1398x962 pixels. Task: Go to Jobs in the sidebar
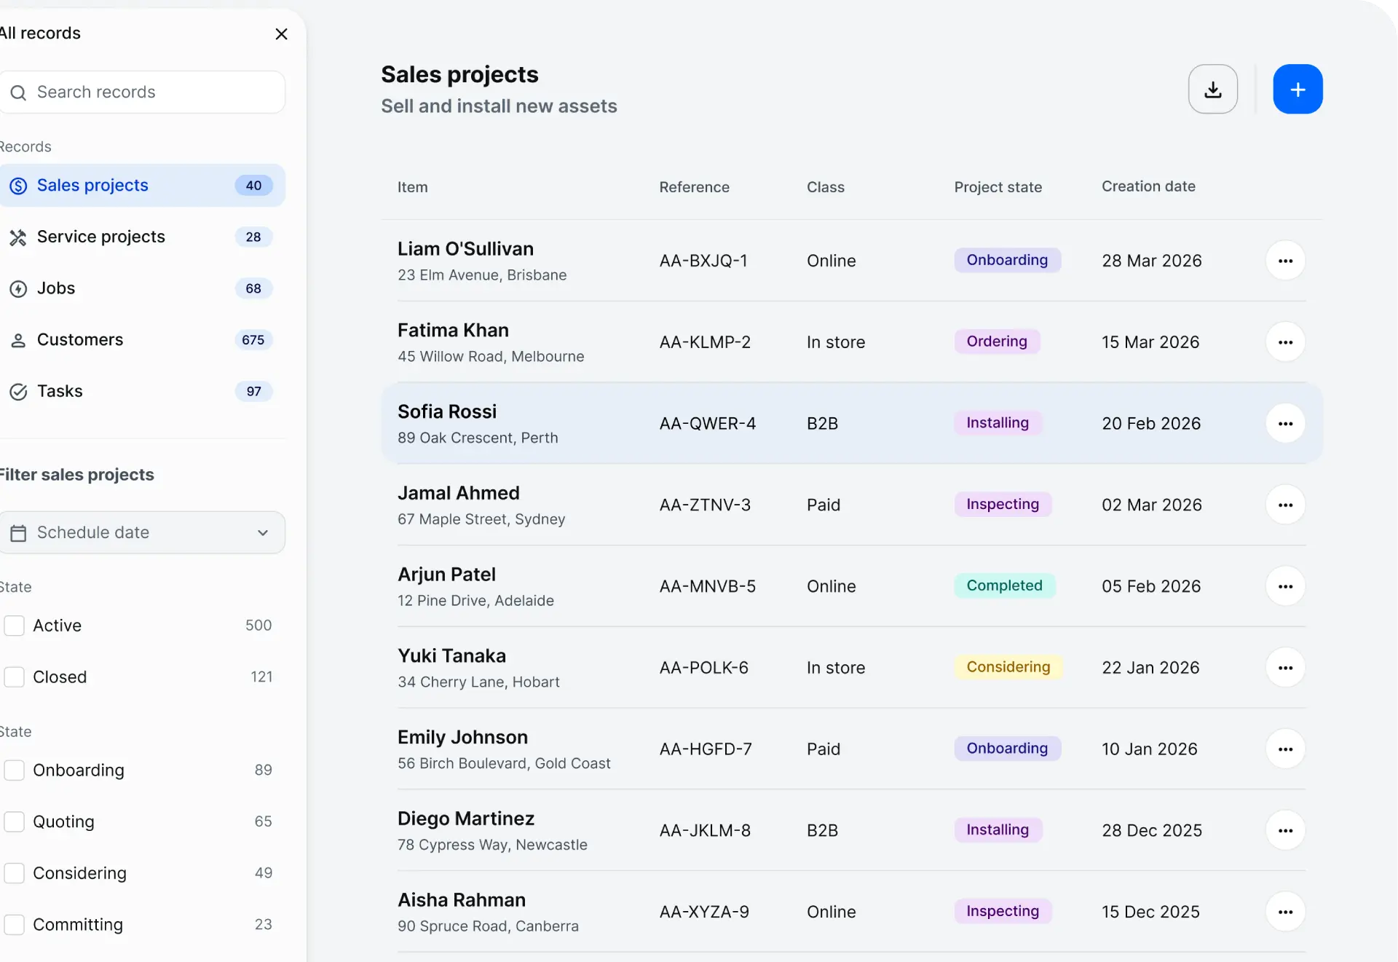tap(142, 288)
